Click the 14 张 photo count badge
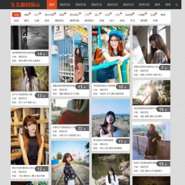 [41, 54]
